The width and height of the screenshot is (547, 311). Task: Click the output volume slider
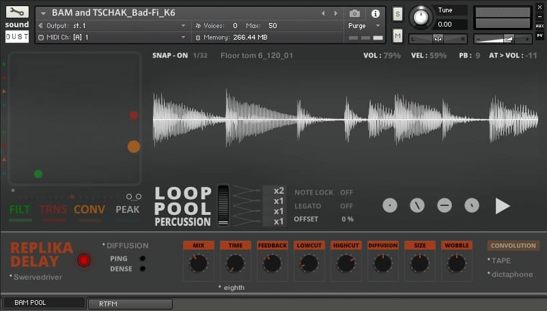tap(503, 39)
